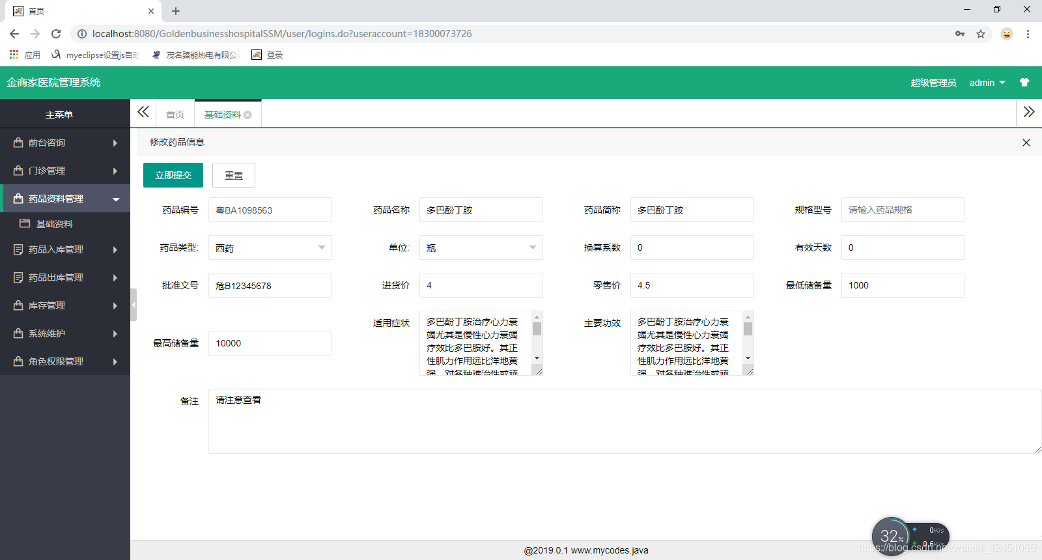Expand the 角色权限管理 menu
This screenshot has height=560, width=1042.
[65, 361]
